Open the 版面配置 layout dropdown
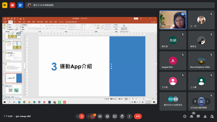 coord(24,25)
